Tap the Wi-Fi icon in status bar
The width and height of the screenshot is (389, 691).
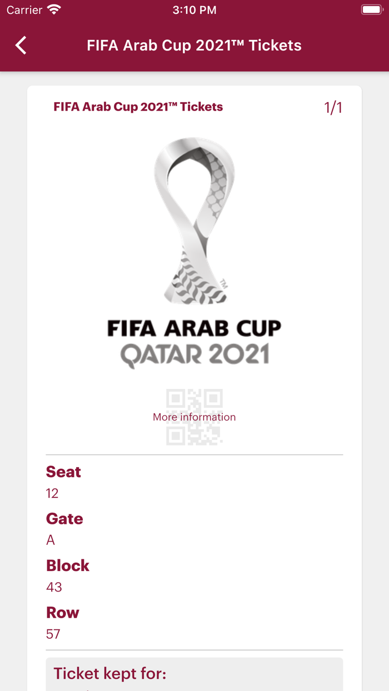[x=53, y=9]
